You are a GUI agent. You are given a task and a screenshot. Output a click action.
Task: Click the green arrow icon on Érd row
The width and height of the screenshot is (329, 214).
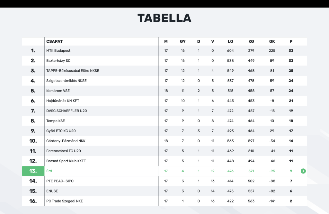click(303, 171)
